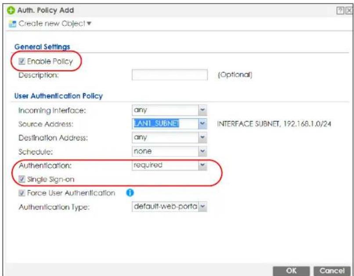Click the (Optional) label text

pyautogui.click(x=235, y=75)
